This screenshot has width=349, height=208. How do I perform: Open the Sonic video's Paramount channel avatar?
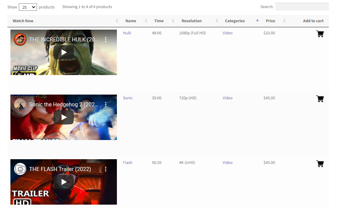pyautogui.click(x=20, y=104)
